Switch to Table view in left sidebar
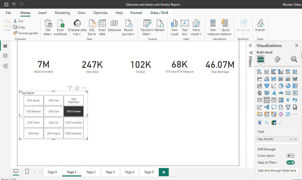This screenshot has height=180, width=302. click(x=5, y=56)
